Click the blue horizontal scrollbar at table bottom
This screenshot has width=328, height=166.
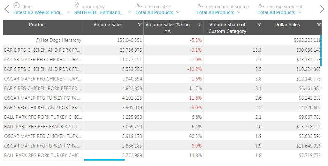(104, 160)
